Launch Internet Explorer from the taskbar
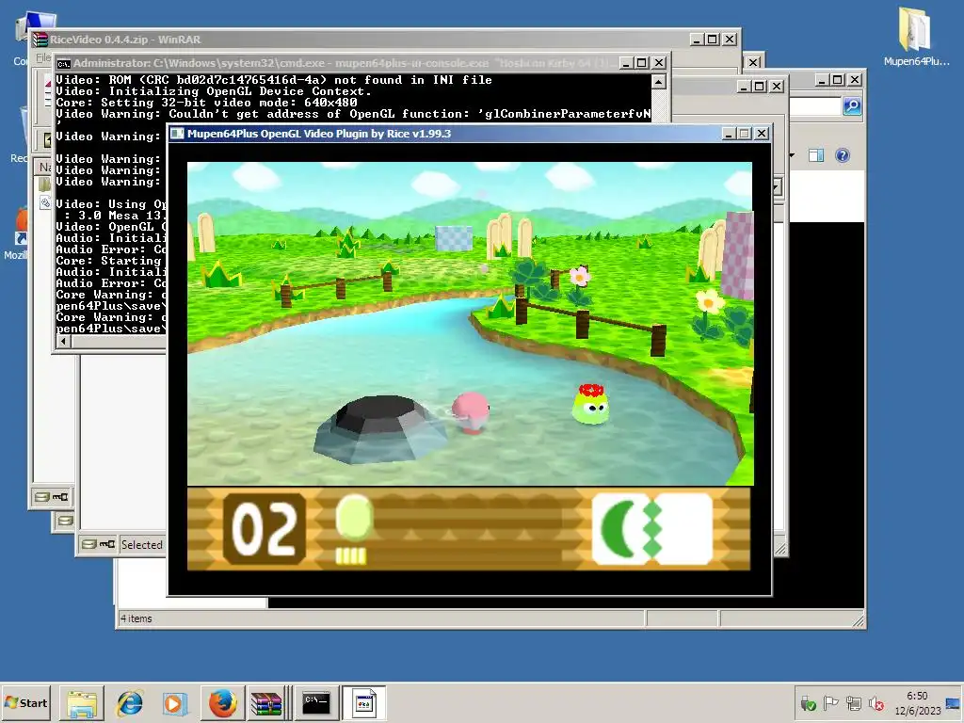Screen dimensions: 964x723 (129, 703)
